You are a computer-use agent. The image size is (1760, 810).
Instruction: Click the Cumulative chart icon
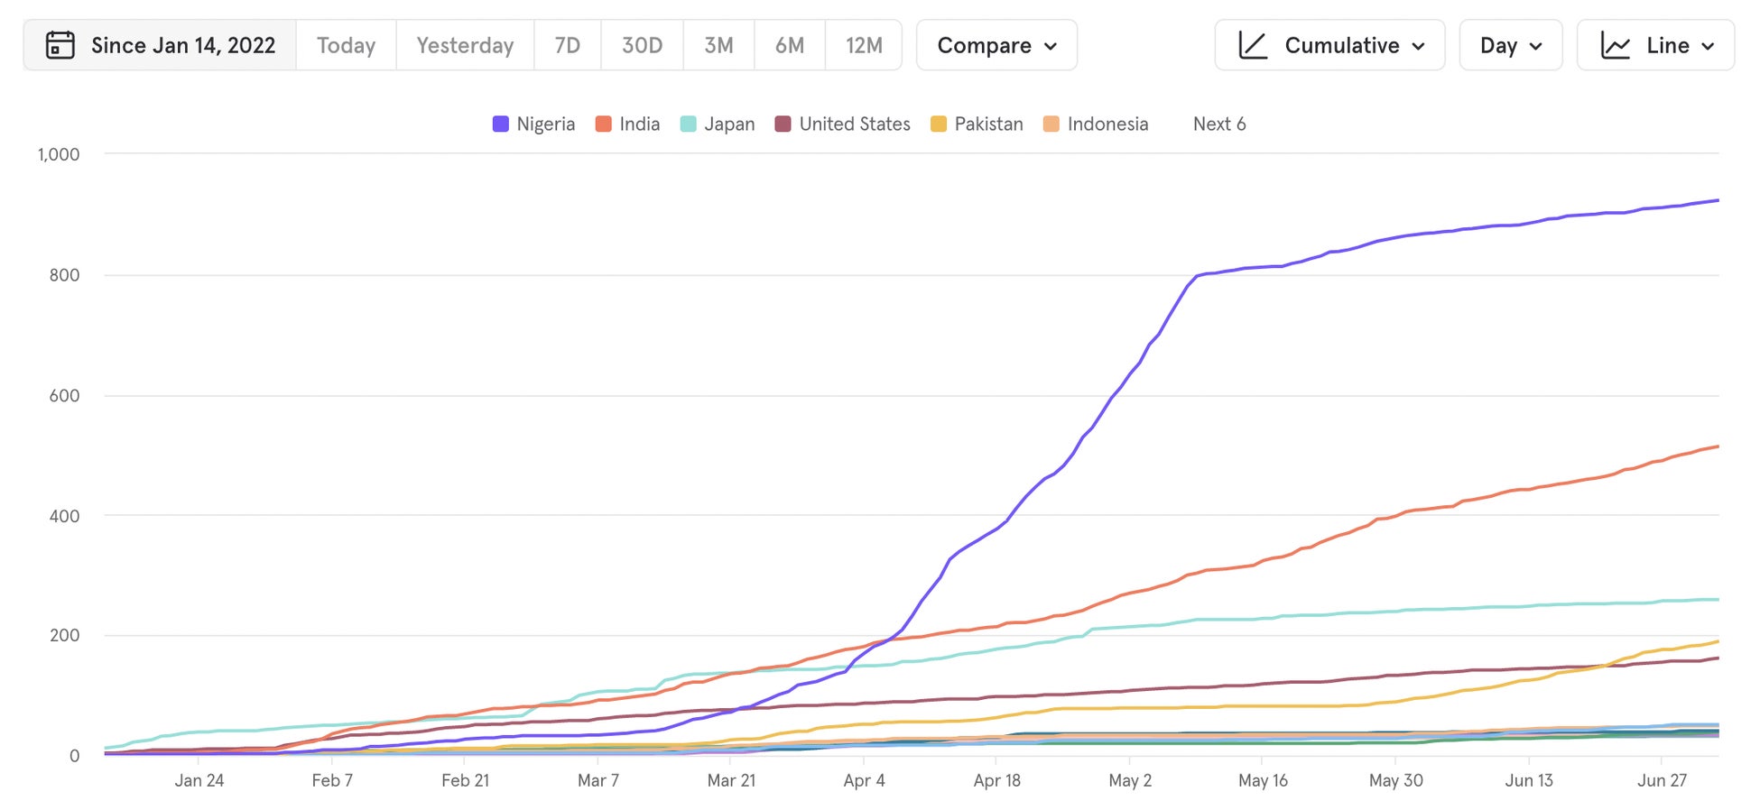point(1253,45)
